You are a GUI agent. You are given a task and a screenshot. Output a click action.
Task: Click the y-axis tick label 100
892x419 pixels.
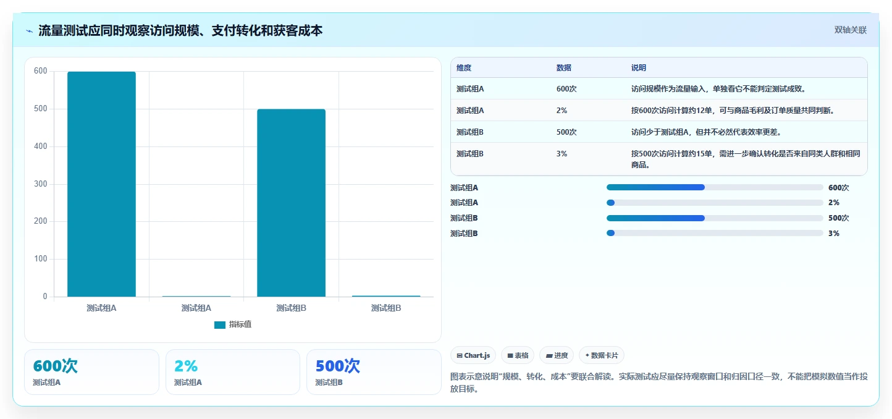[x=40, y=259]
